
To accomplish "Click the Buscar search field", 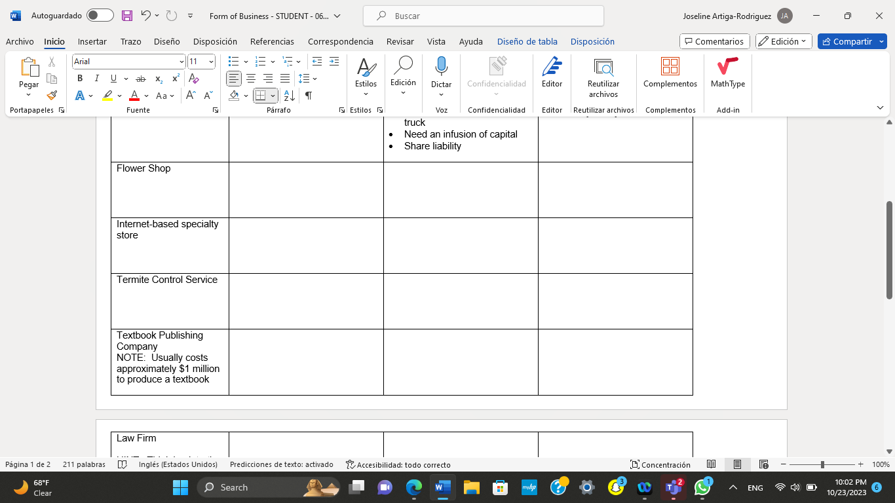I will (483, 16).
